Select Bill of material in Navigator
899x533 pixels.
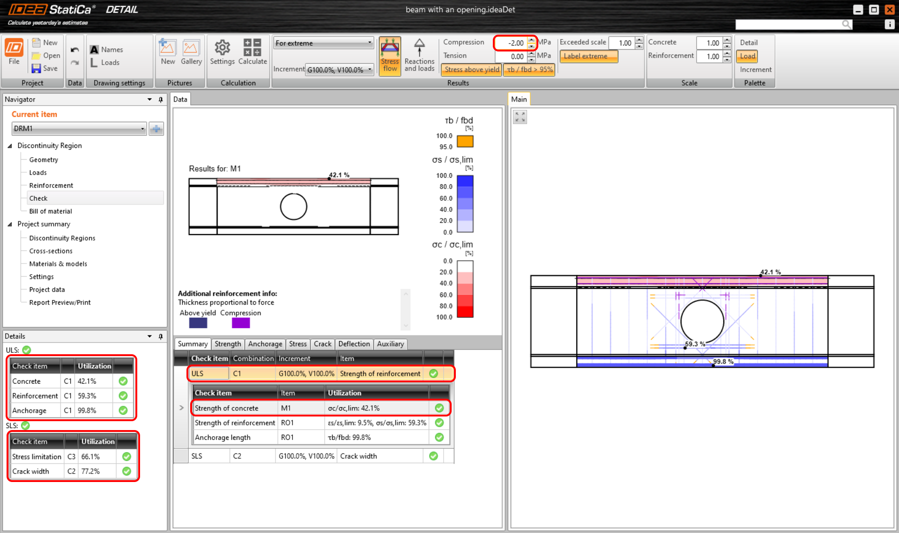click(51, 211)
